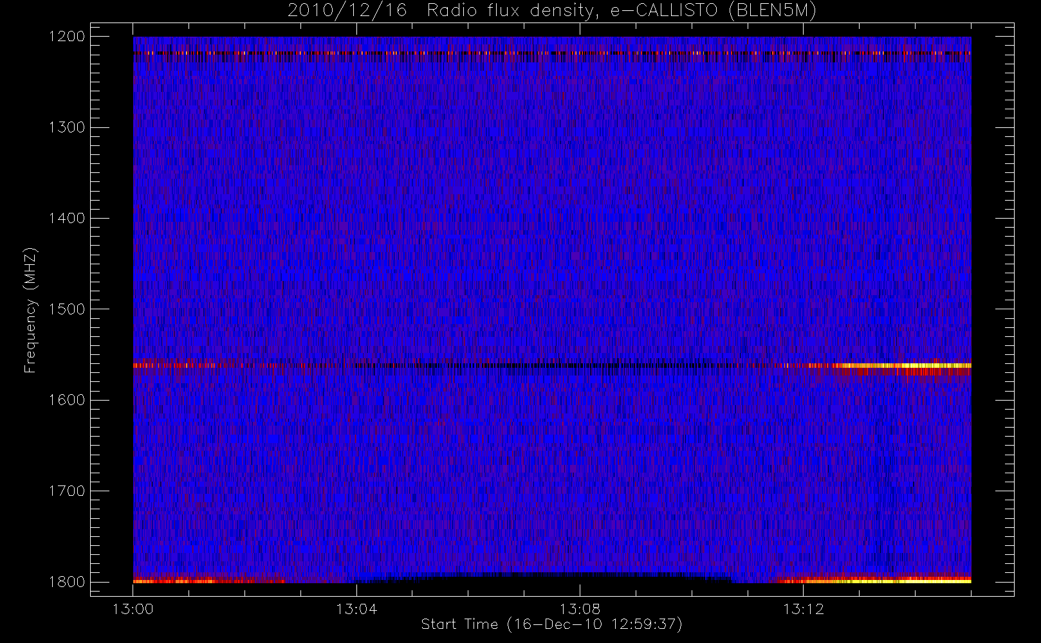
Task: Click the 1500 frequency tick label
Action: (x=67, y=309)
